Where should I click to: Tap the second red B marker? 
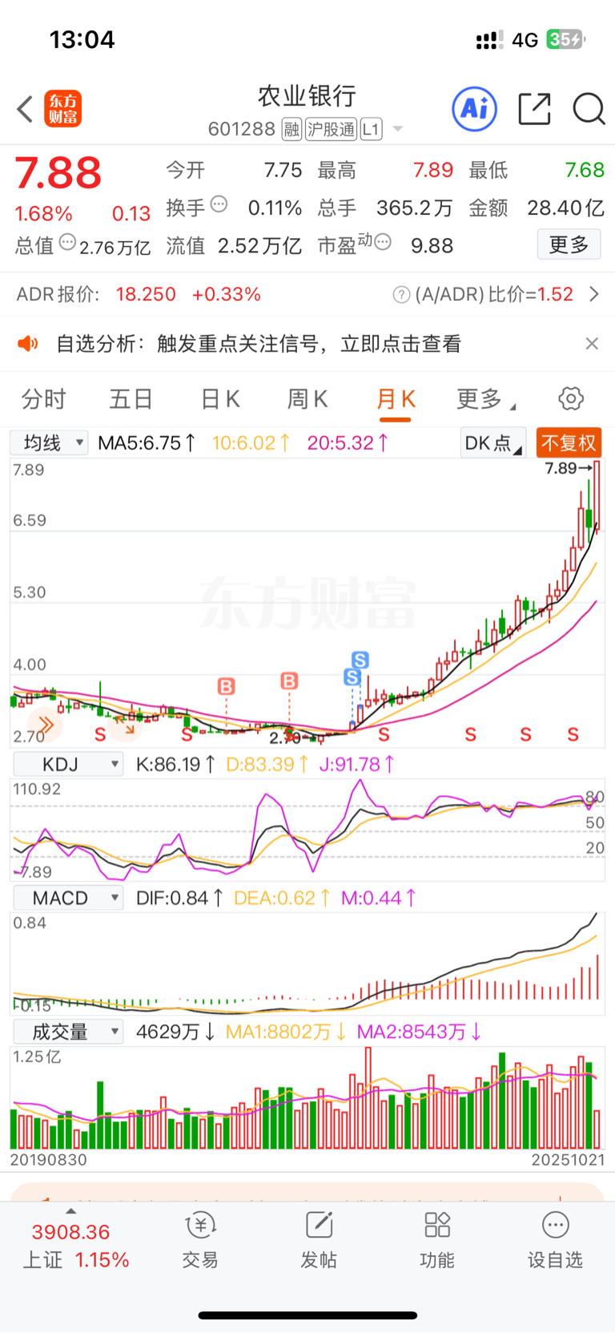[x=289, y=681]
